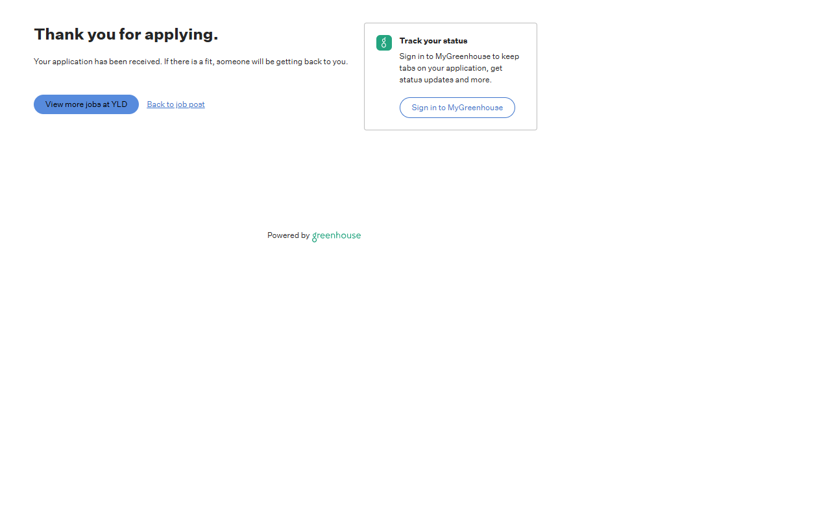Click the greenhouse wordmark logo in footer

(x=336, y=236)
